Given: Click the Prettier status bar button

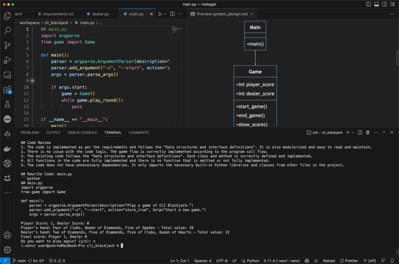Looking at the screenshot, I should click(348, 261).
